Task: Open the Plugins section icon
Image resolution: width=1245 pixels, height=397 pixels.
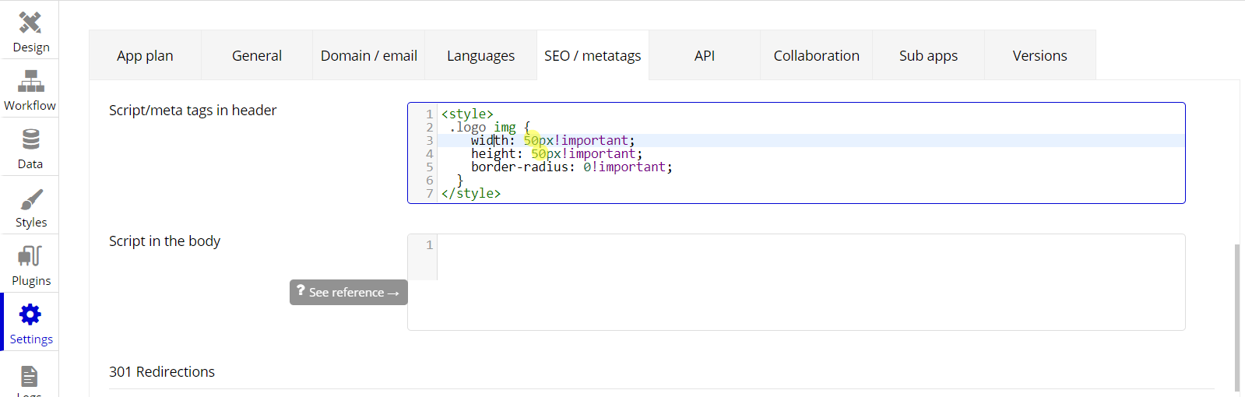Action: pos(30,256)
